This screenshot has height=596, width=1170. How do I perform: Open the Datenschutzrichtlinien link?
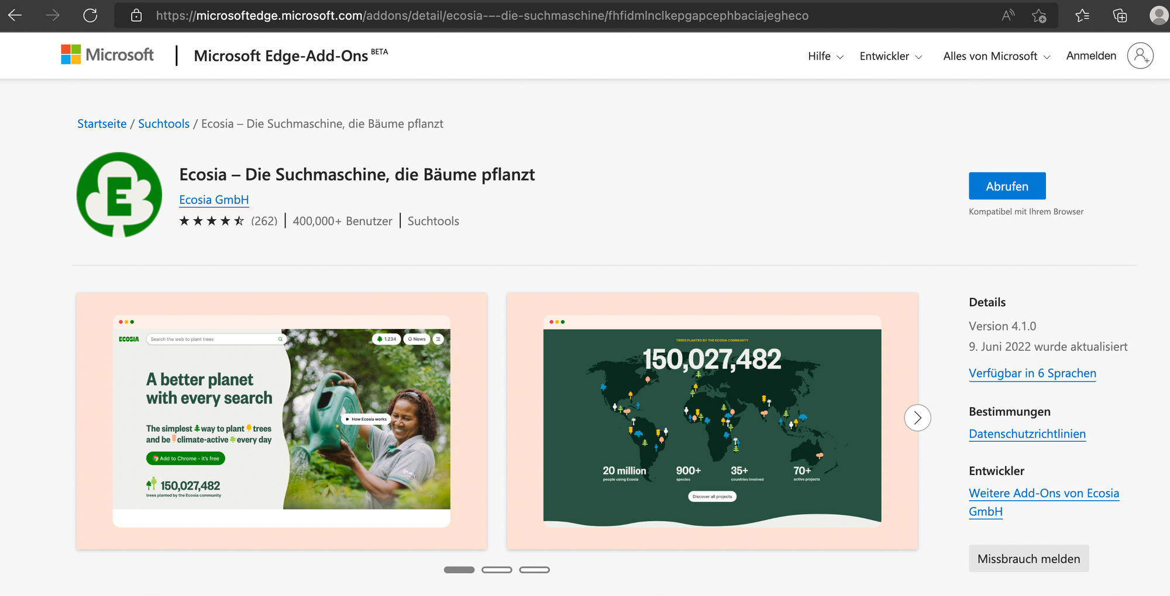(1027, 434)
